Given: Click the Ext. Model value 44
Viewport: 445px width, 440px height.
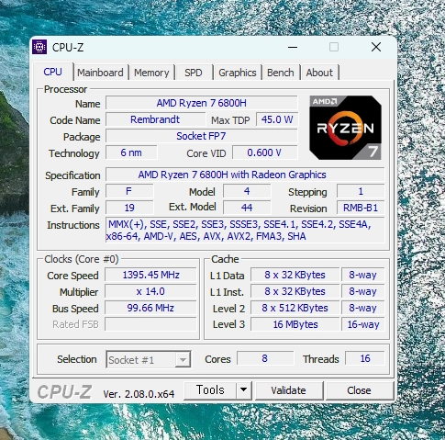Looking at the screenshot, I should click(x=247, y=208).
